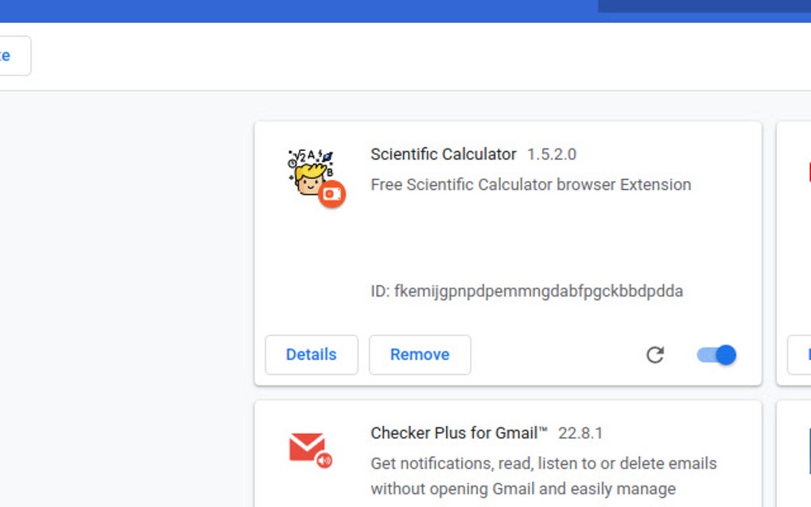
Task: Open Details for Scientific Calculator
Action: coord(311,354)
